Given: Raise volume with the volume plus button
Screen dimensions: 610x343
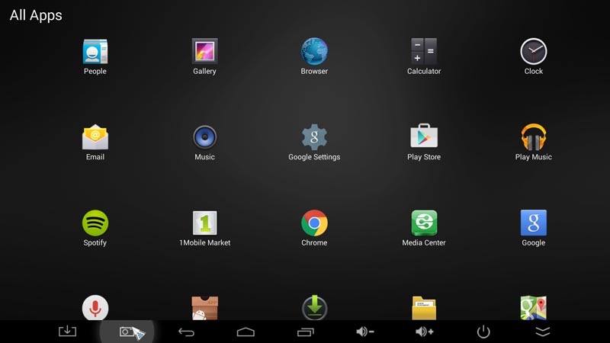Looking at the screenshot, I should (x=425, y=332).
